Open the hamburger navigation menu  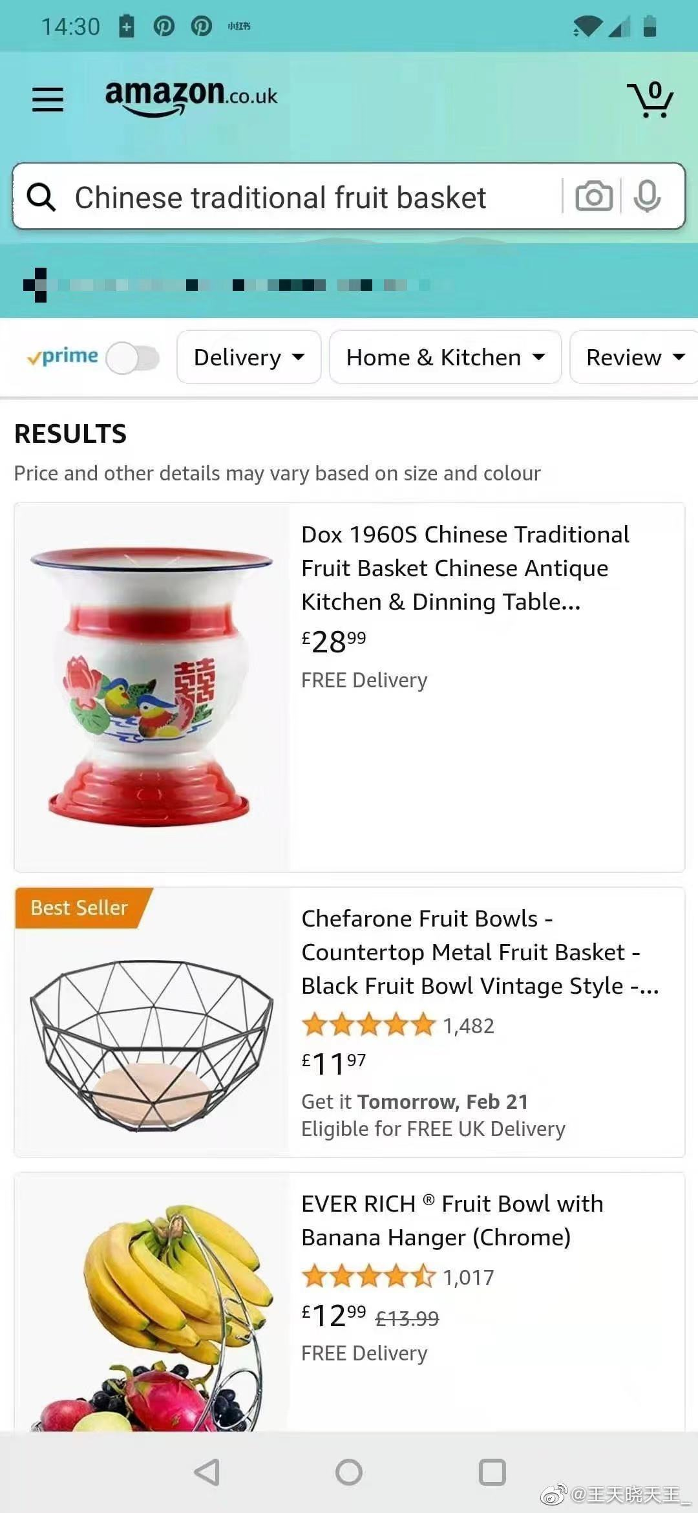48,100
